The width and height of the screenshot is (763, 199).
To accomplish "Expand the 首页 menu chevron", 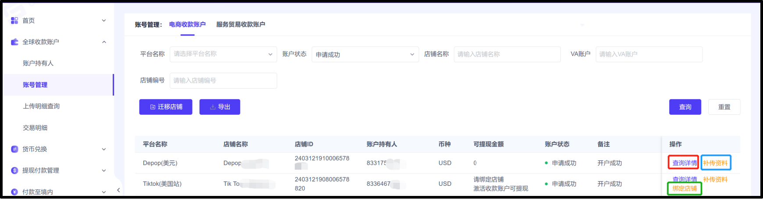I will pyautogui.click(x=104, y=21).
